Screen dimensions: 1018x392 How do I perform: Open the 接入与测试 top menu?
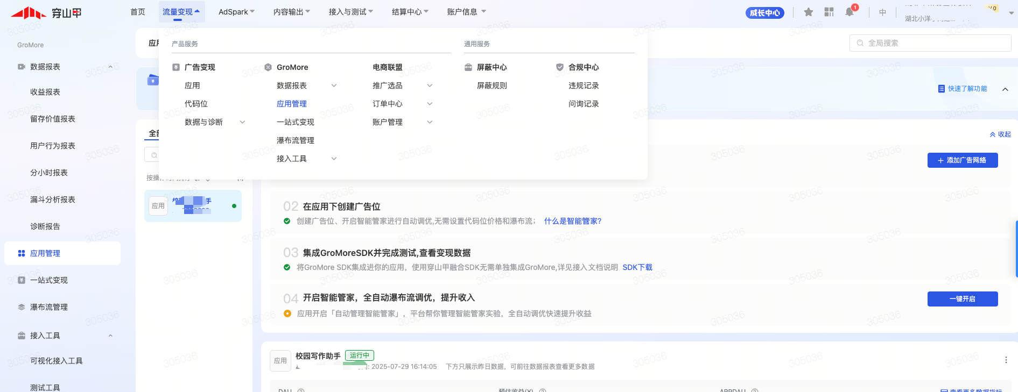point(350,12)
